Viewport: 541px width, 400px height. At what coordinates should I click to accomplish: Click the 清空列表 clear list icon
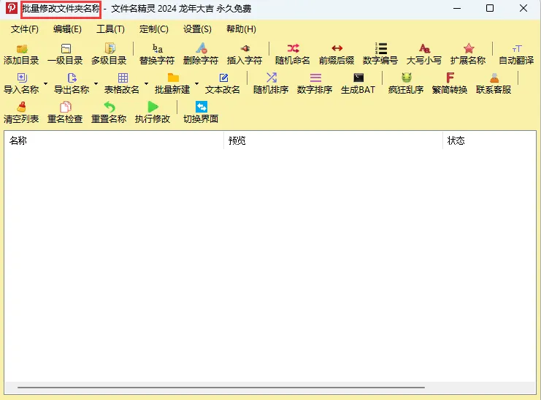pyautogui.click(x=21, y=112)
